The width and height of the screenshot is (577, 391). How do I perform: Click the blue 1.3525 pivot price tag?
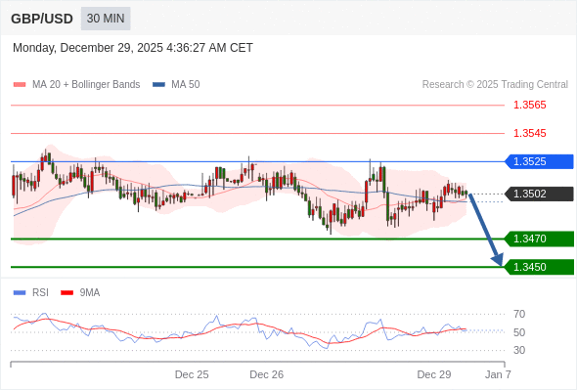pyautogui.click(x=539, y=161)
